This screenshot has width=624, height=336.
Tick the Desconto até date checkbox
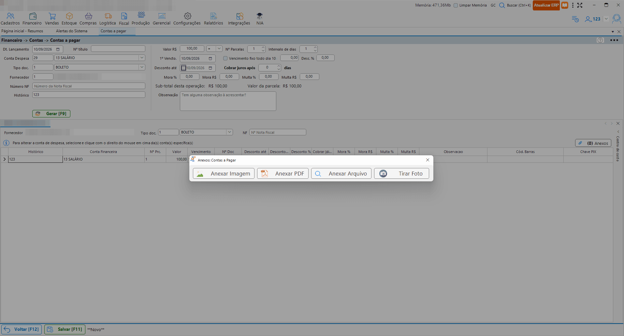(184, 68)
